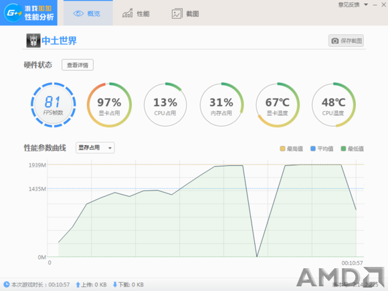Viewport: 388px width, 291px height.
Task: Click the 1435M axis label
Action: 37,189
